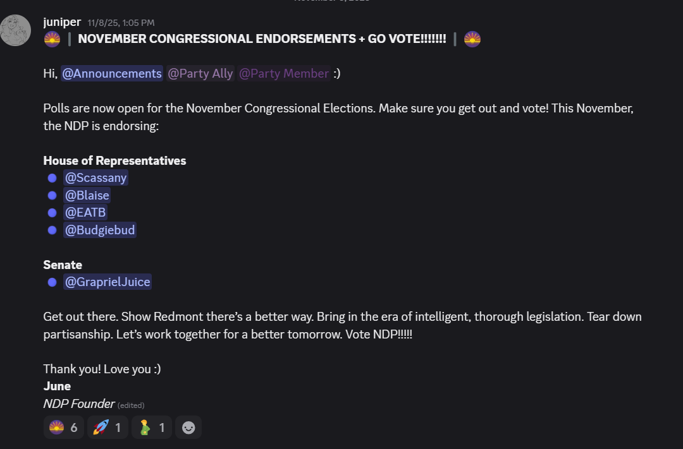Open the @Budgiebud user mention
Image resolution: width=683 pixels, height=449 pixels.
pyautogui.click(x=100, y=230)
